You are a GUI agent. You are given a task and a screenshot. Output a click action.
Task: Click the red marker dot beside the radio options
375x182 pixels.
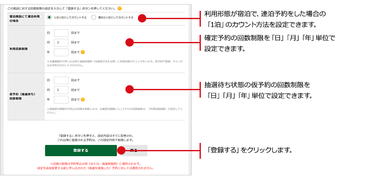click(142, 18)
